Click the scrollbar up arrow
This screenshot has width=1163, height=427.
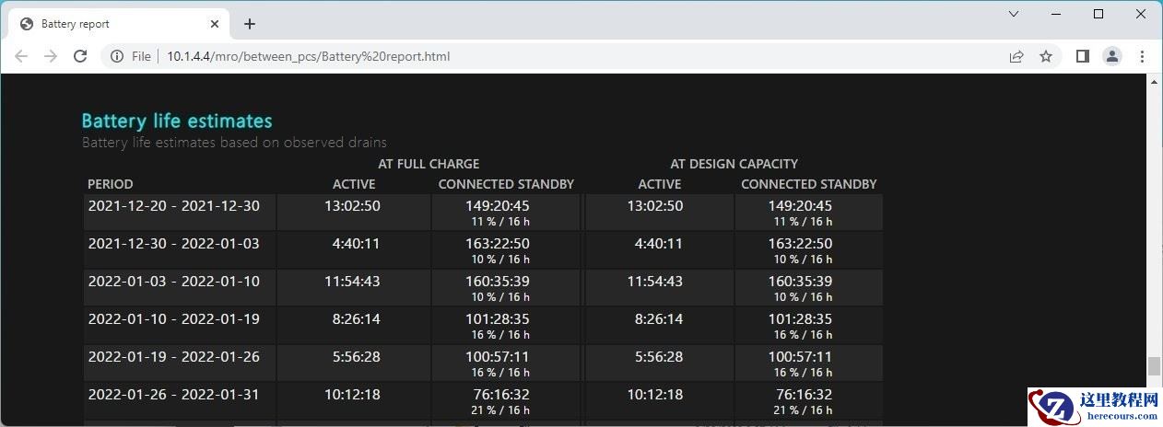point(1155,82)
